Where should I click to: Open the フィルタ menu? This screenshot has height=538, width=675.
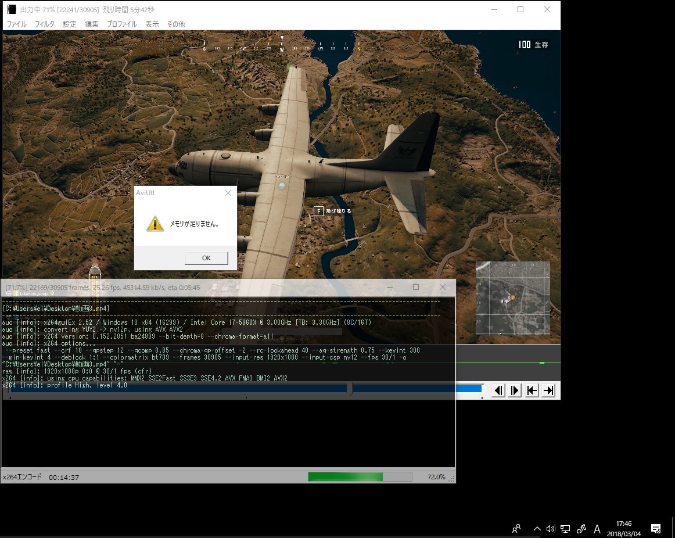point(44,24)
